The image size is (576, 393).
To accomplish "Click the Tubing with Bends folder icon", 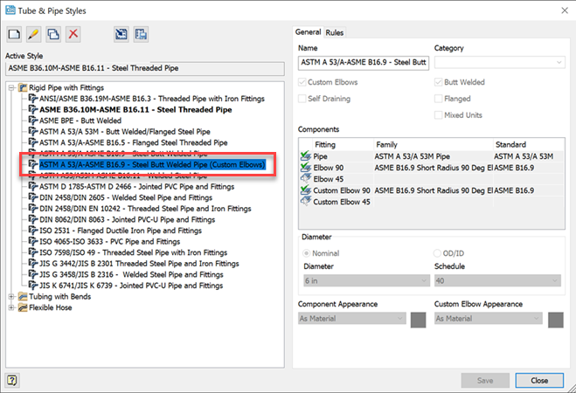I will coord(23,296).
